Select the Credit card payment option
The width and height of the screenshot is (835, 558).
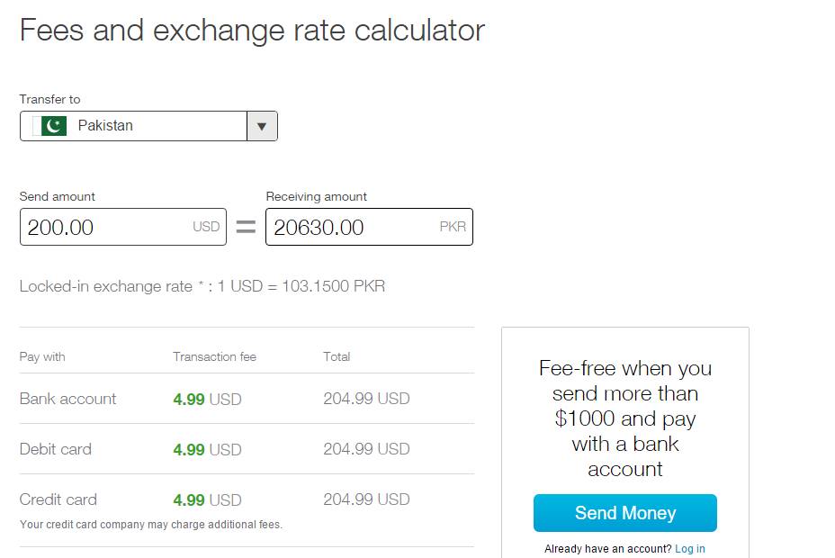58,499
